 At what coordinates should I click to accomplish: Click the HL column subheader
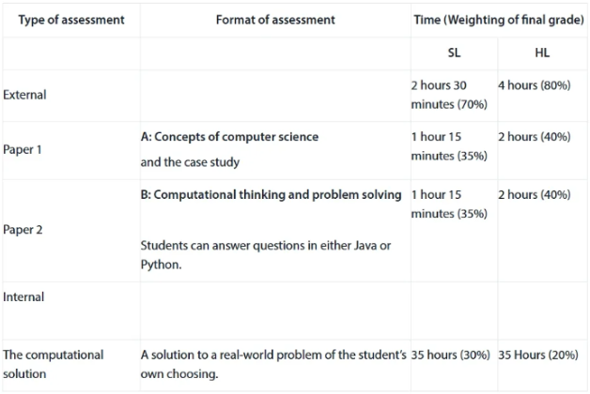pyautogui.click(x=542, y=53)
